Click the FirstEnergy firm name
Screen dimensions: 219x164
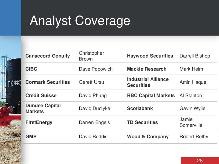[39, 122]
